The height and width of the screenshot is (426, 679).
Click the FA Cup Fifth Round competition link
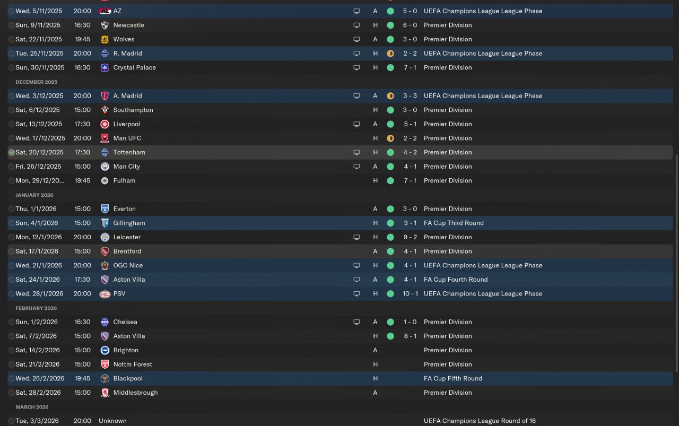click(x=452, y=379)
